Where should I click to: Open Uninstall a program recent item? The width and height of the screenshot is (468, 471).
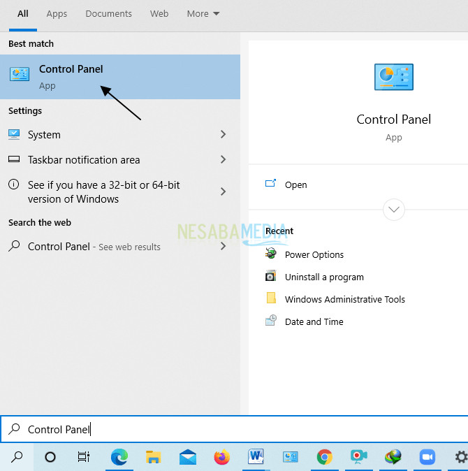click(x=324, y=277)
